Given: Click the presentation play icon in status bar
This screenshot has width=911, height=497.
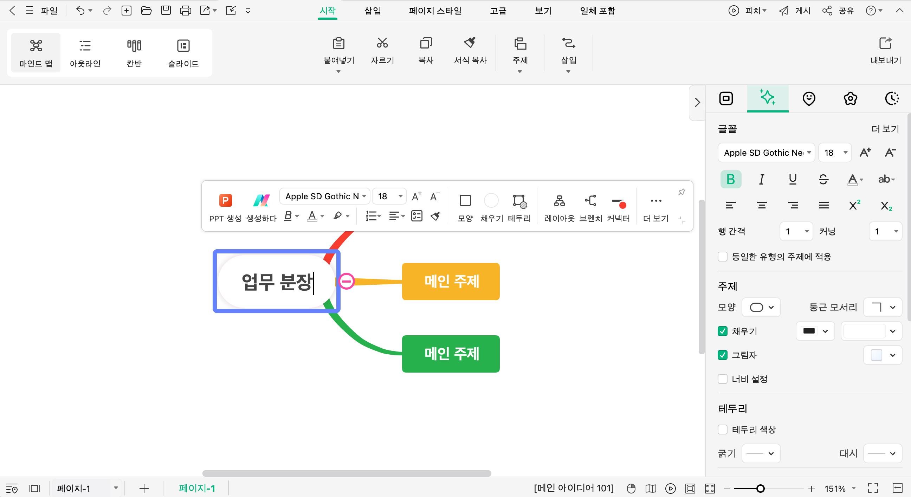Looking at the screenshot, I should tap(670, 489).
